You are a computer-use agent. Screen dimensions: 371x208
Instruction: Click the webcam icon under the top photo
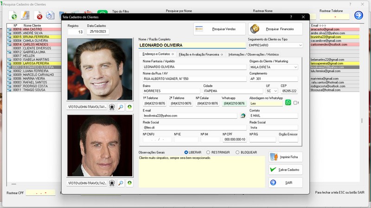(x=112, y=107)
